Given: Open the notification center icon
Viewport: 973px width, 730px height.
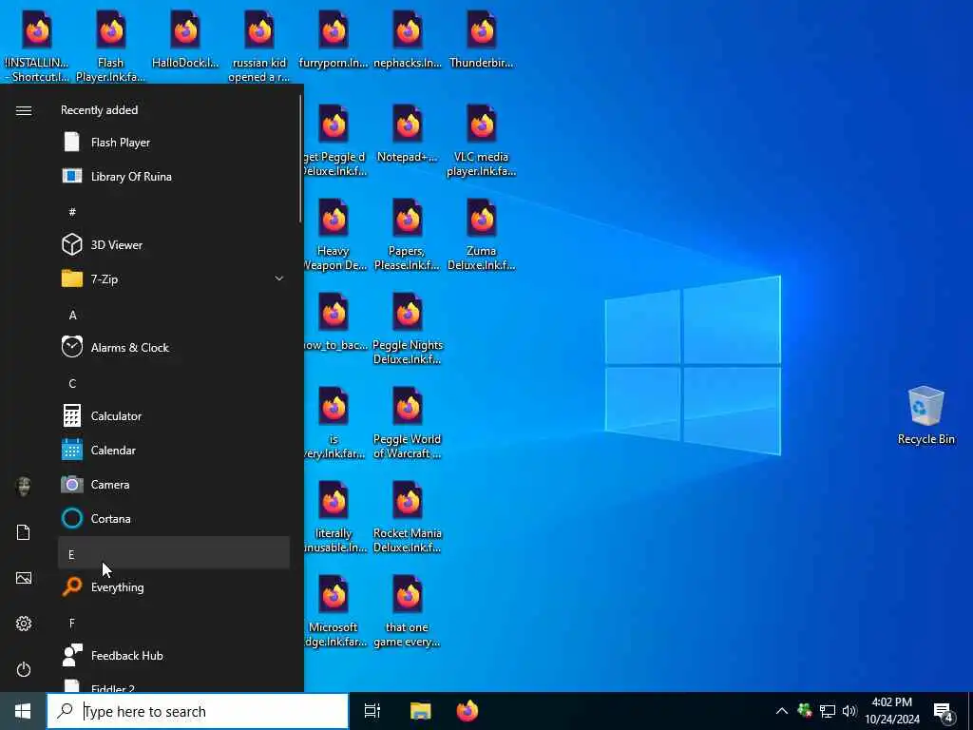Looking at the screenshot, I should click(x=944, y=712).
